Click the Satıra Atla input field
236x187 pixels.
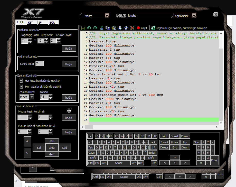(x=40, y=63)
